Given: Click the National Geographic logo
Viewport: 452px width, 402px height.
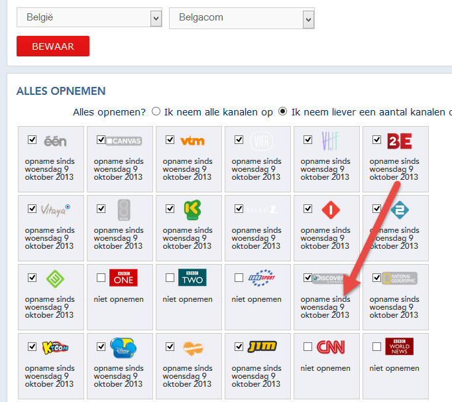Looking at the screenshot, I should [x=400, y=279].
